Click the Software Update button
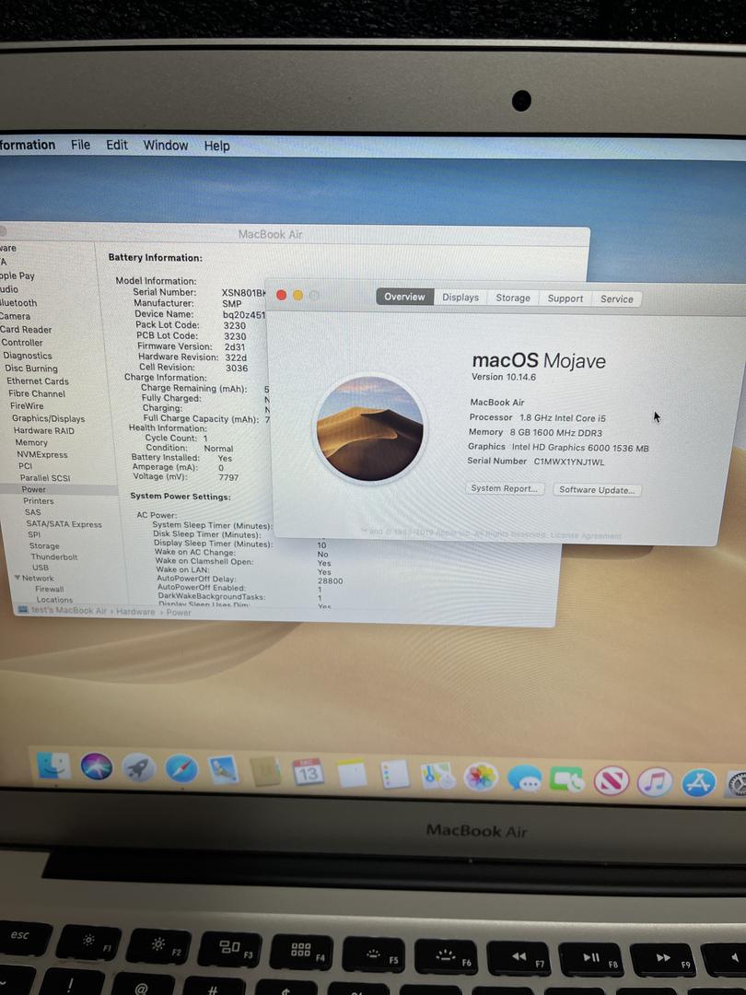 coord(596,490)
